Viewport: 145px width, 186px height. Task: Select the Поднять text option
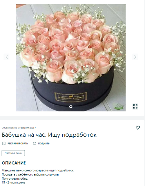click(x=44, y=143)
